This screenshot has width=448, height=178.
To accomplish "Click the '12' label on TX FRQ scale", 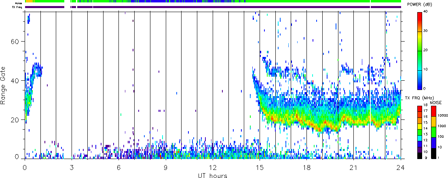I will (425, 140).
